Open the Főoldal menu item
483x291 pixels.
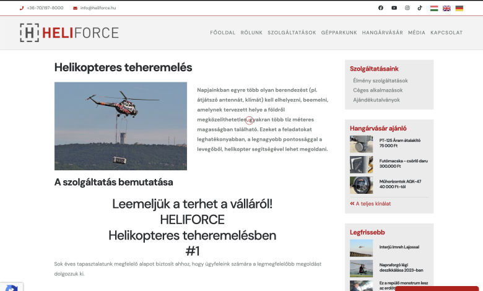point(222,33)
